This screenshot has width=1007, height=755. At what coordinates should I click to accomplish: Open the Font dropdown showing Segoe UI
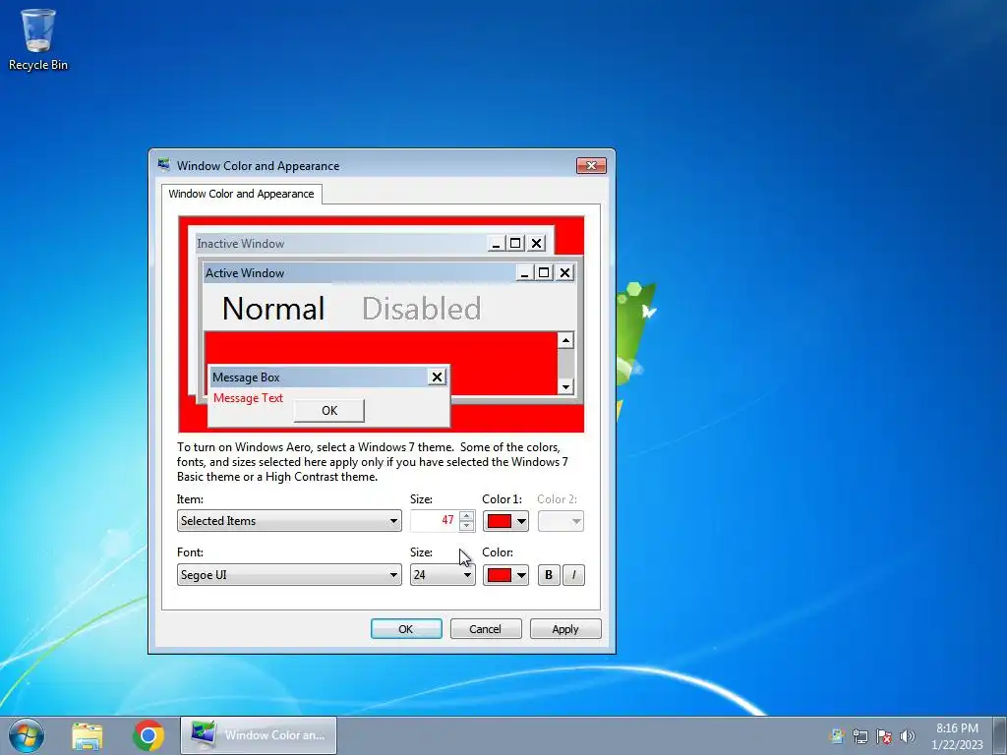[289, 574]
